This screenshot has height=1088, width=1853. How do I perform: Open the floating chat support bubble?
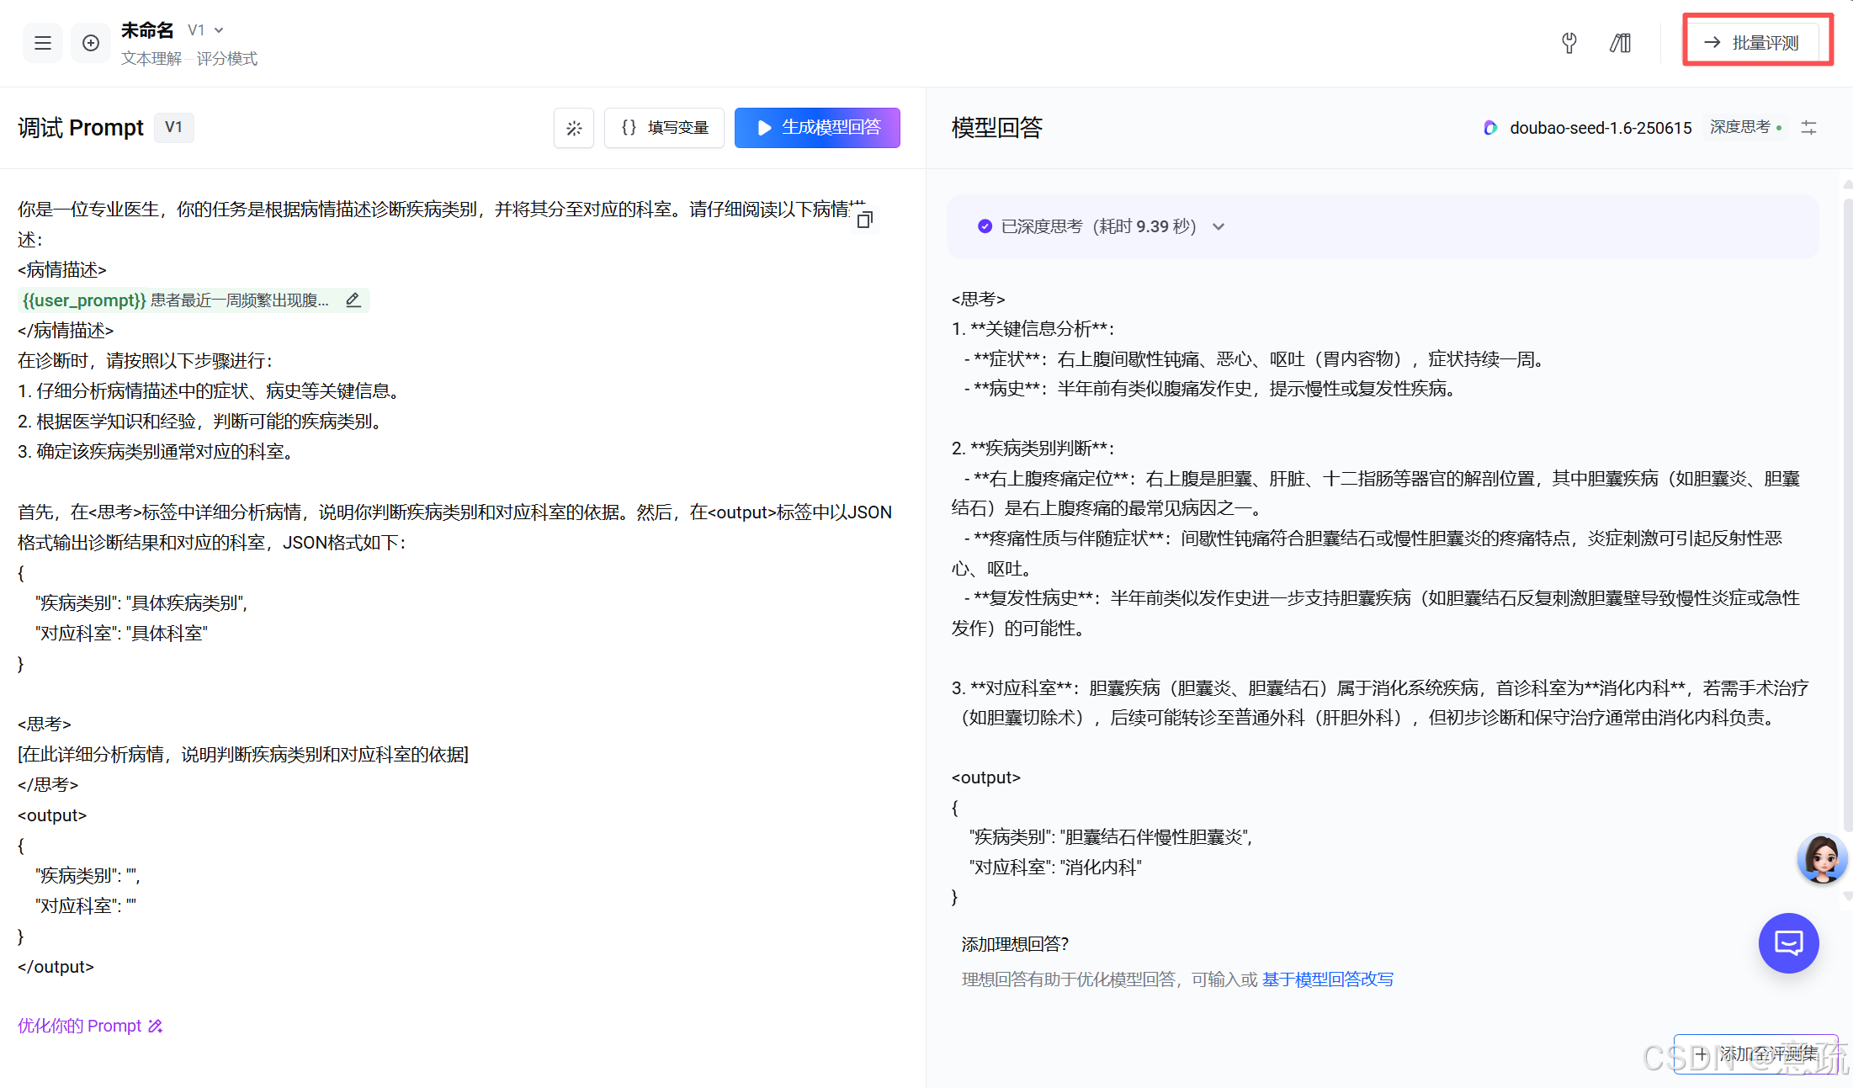click(x=1789, y=943)
